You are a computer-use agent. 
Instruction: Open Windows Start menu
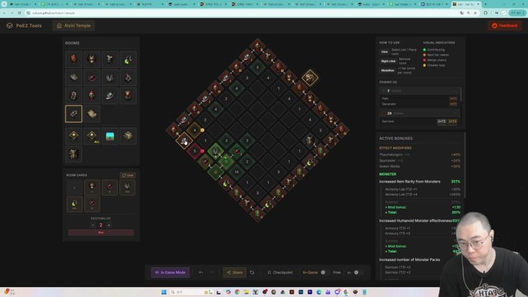click(x=163, y=292)
